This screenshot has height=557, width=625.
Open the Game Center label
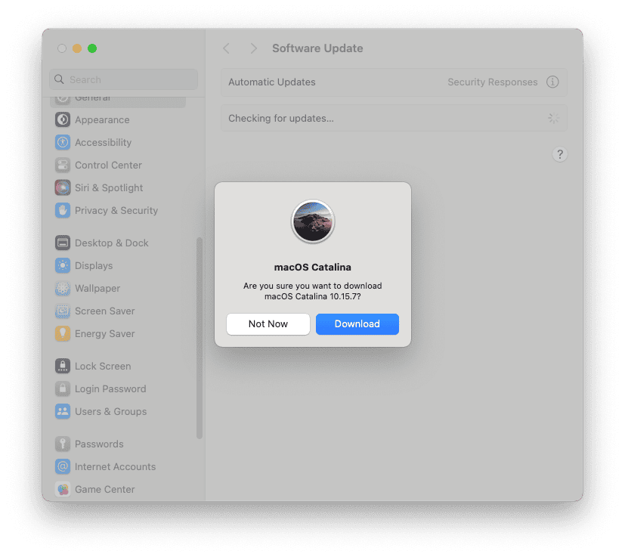(x=105, y=489)
